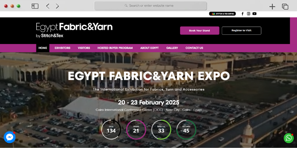Focus the address bar search field

coord(151,6)
